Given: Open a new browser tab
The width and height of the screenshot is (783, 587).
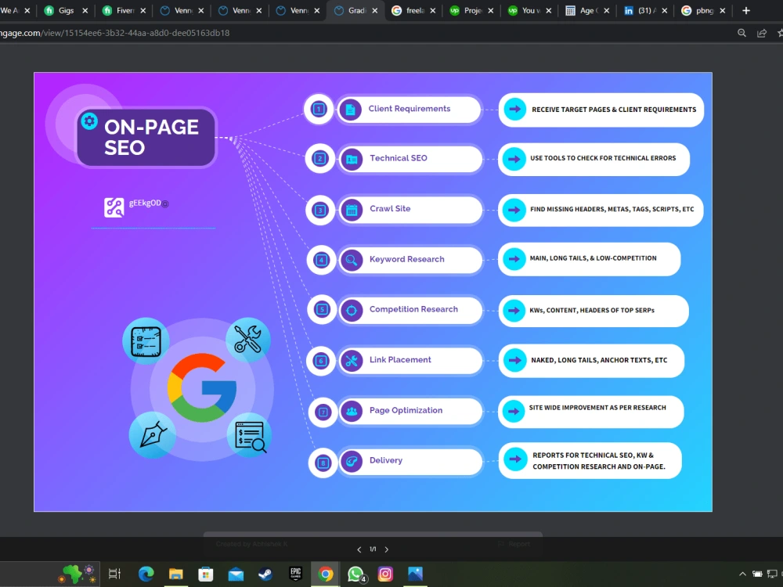Looking at the screenshot, I should (x=746, y=10).
